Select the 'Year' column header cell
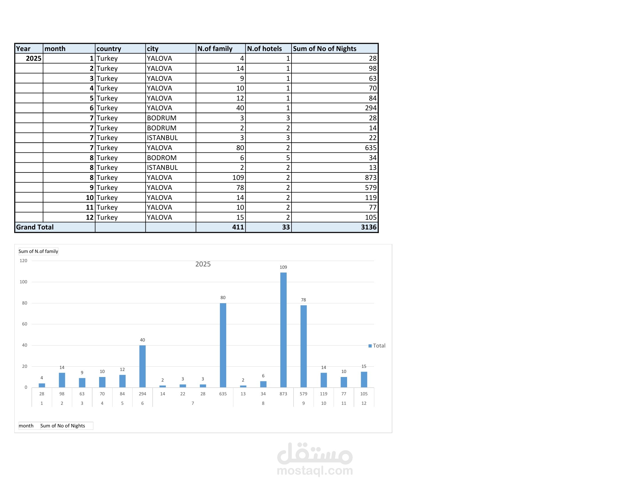Viewport: 630px width, 487px height. 29,48
